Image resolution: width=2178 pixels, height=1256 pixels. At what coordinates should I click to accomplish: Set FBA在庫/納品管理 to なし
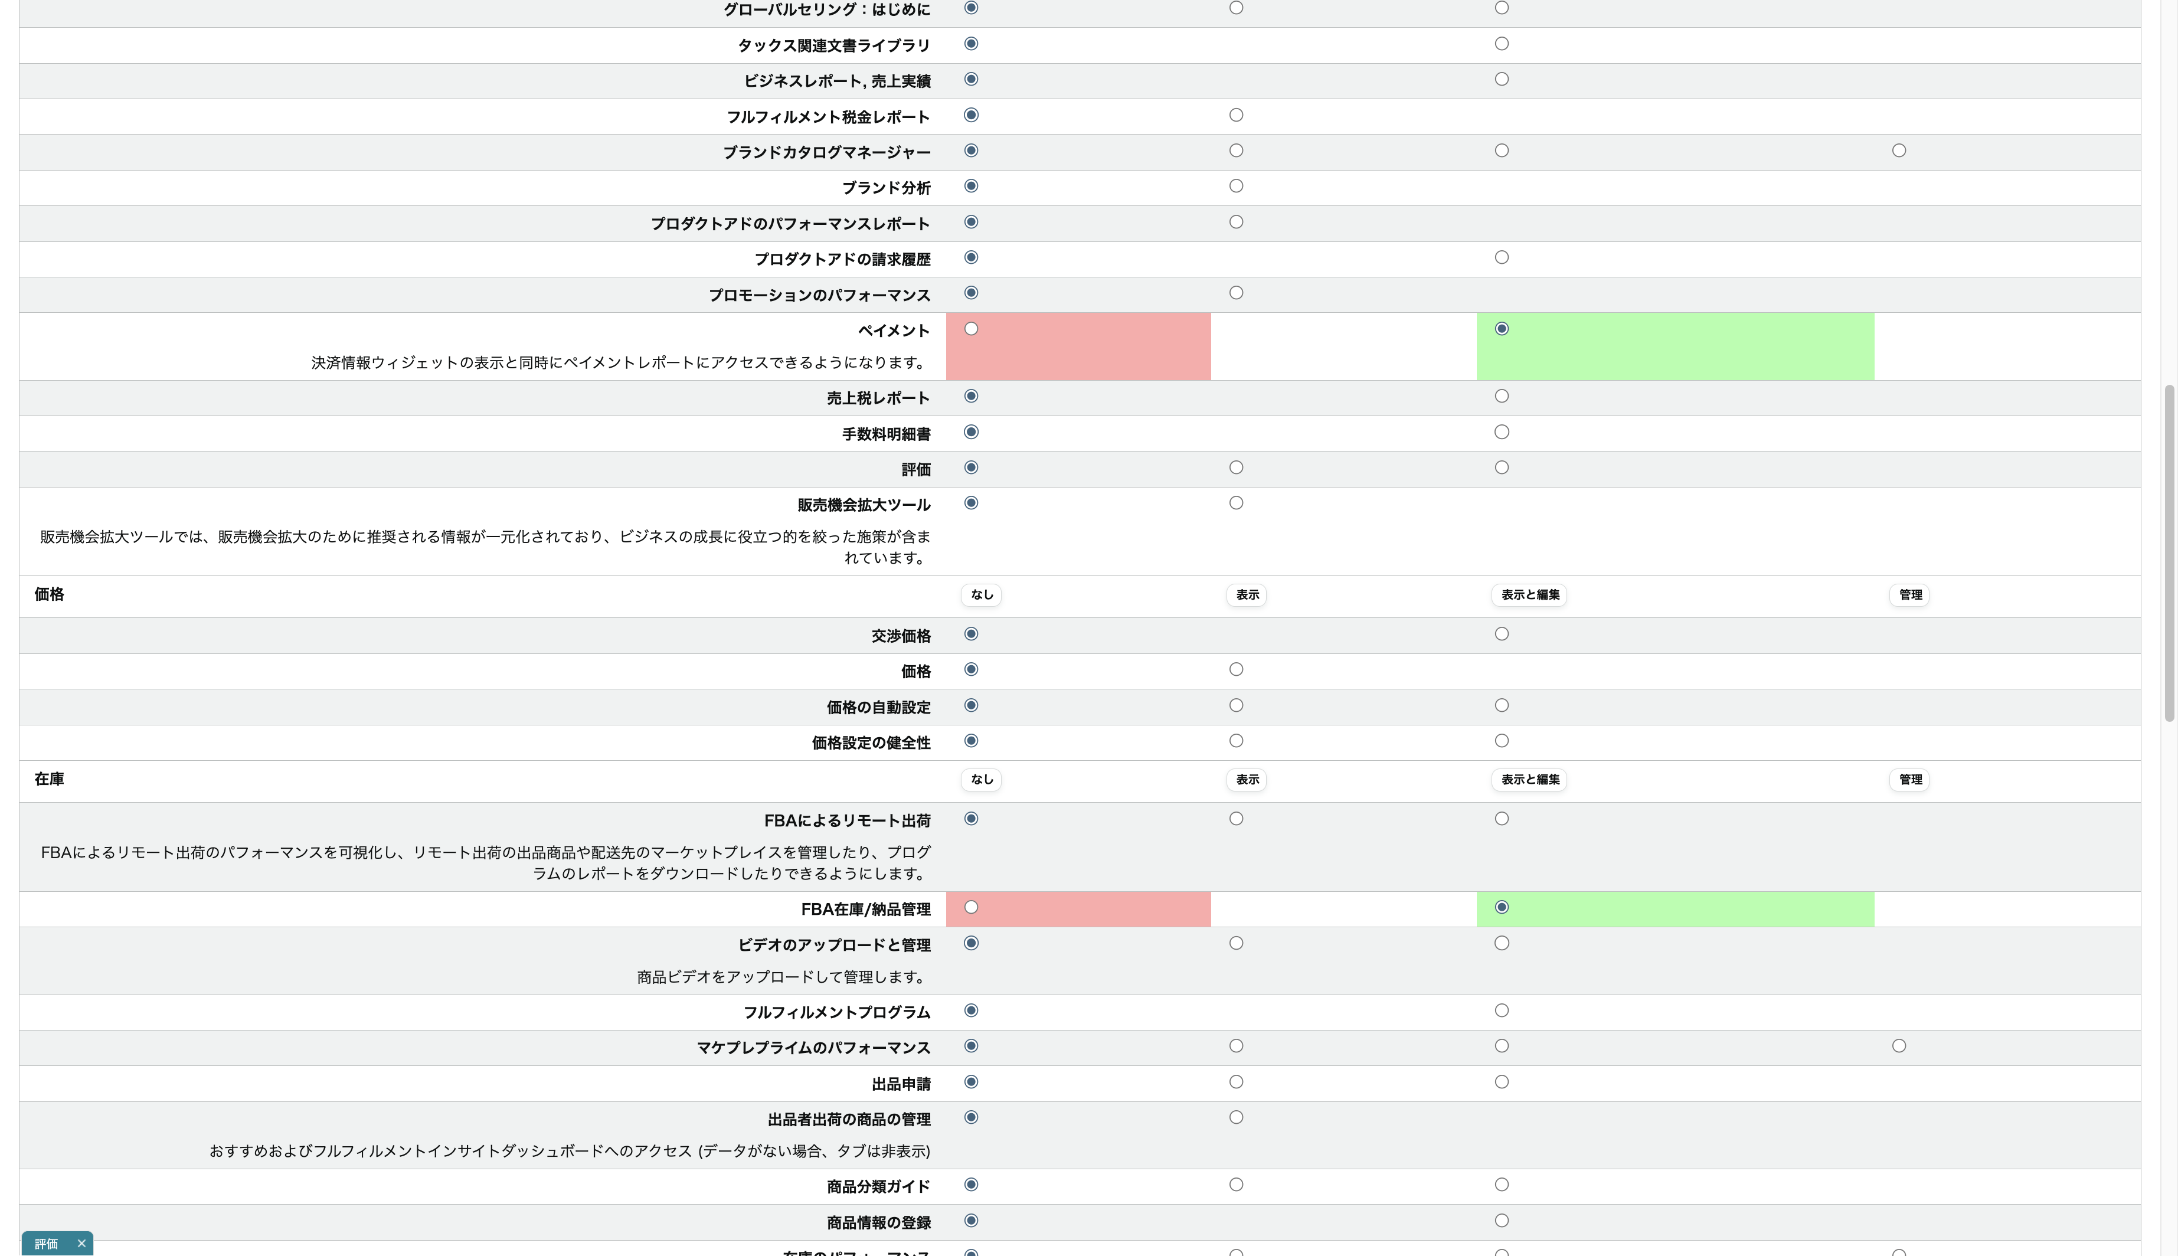click(972, 908)
